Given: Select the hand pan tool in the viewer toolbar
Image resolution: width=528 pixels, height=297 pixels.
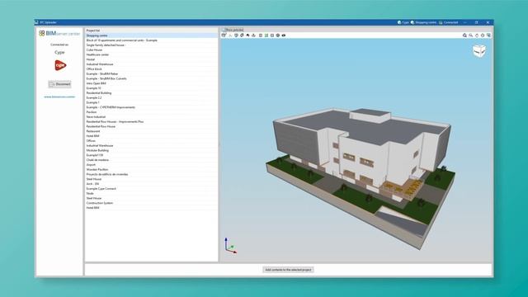Looking at the screenshot, I should pyautogui.click(x=477, y=35).
